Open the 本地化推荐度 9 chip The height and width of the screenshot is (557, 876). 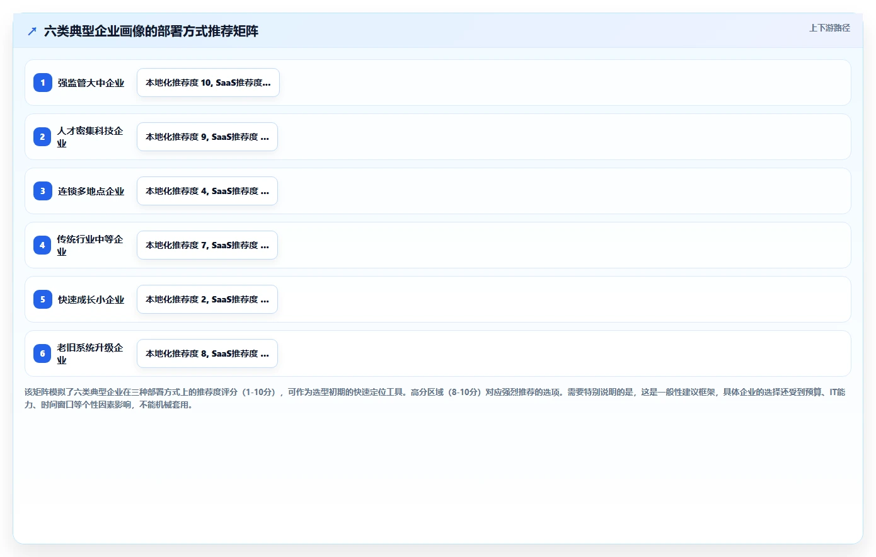tap(207, 137)
